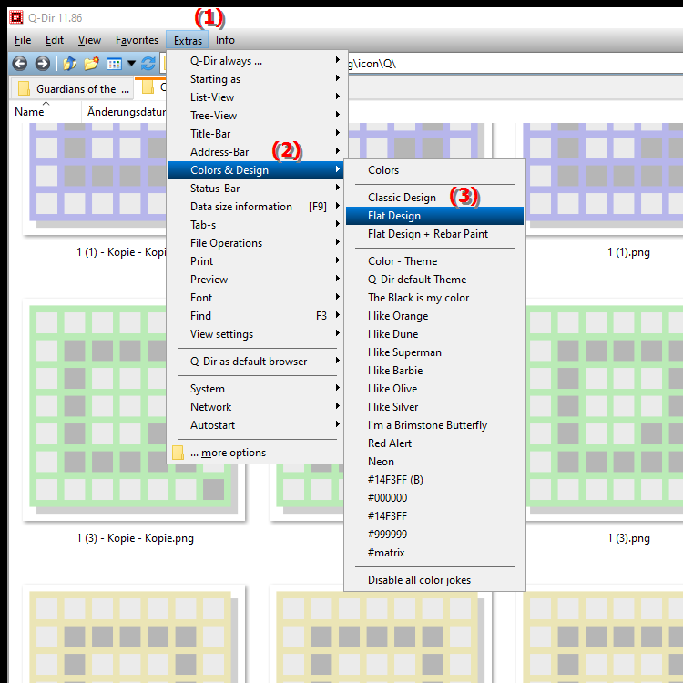Viewport: 683px width, 683px height.
Task: Expand the List-View submenu
Action: (x=256, y=97)
